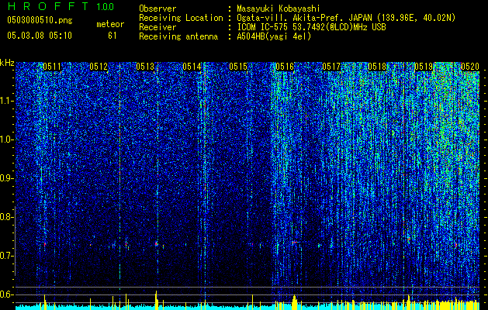The height and width of the screenshot is (310, 488).
Task: Click the date stamp 05.03.08 05:10
Action: [40, 36]
